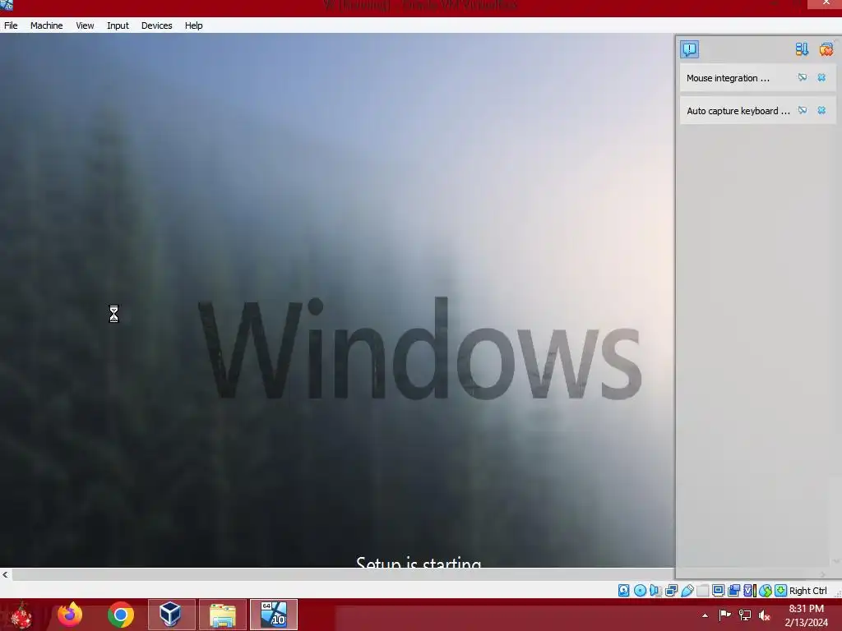Screen dimensions: 842x631
Task: Dismiss the Mouse integration notification
Action: [x=821, y=78]
